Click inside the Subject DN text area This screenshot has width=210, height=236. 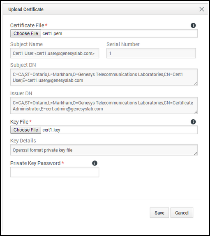tap(104, 77)
